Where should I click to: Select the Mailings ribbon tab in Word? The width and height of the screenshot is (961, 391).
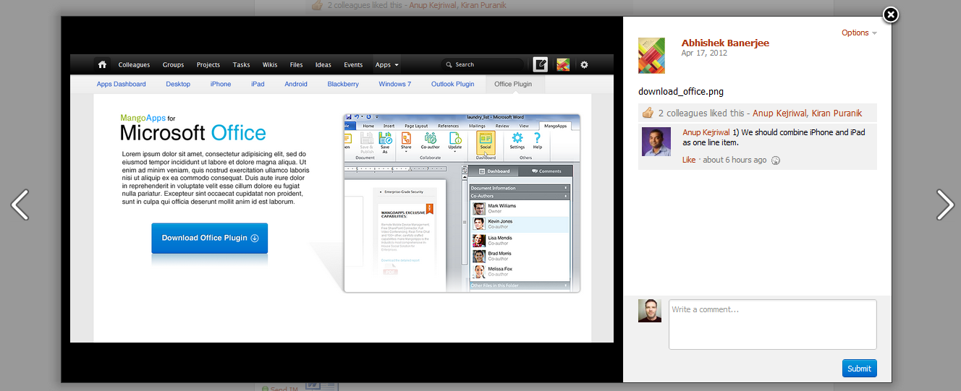[478, 126]
